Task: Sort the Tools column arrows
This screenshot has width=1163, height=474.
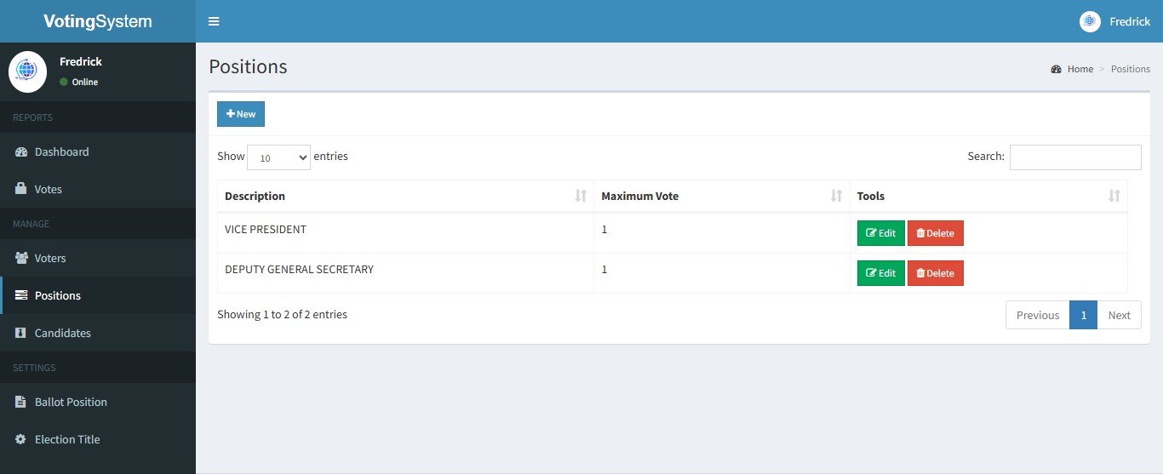Action: click(x=1114, y=197)
